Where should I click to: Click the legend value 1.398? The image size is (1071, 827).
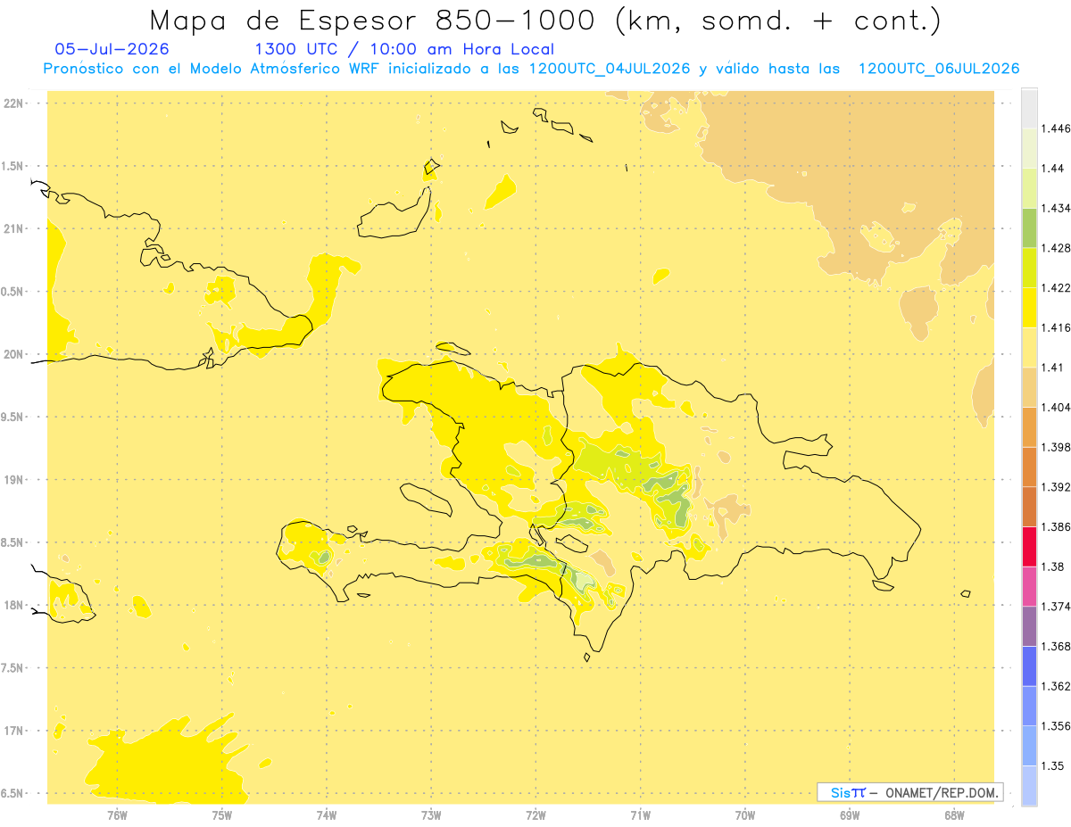(x=1057, y=447)
